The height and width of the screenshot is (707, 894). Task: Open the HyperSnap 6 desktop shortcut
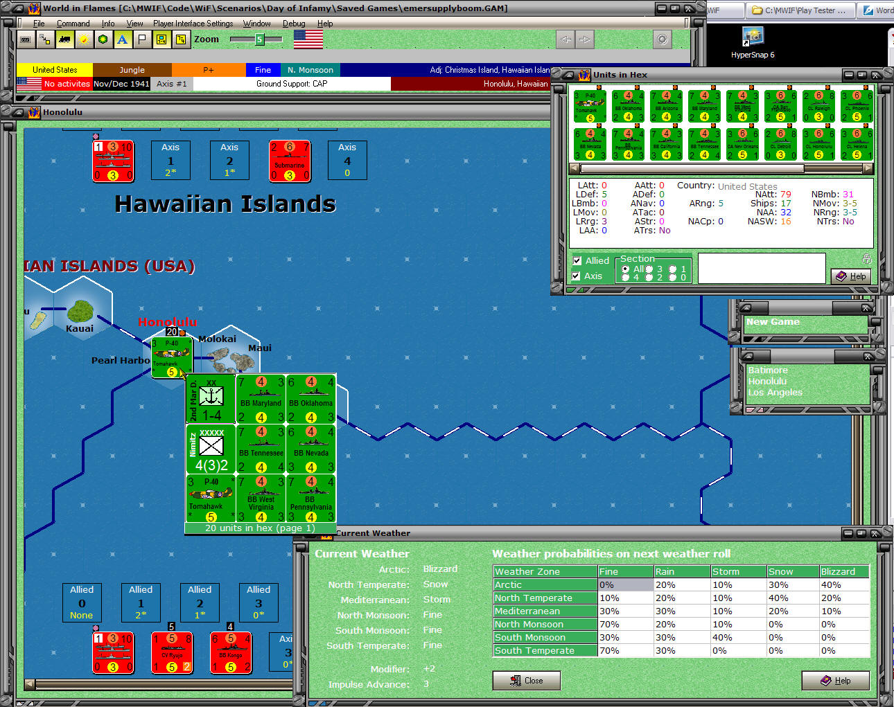click(753, 43)
